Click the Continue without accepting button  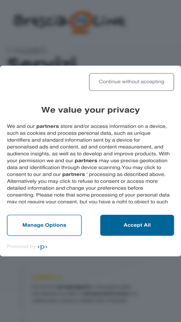coord(132,82)
